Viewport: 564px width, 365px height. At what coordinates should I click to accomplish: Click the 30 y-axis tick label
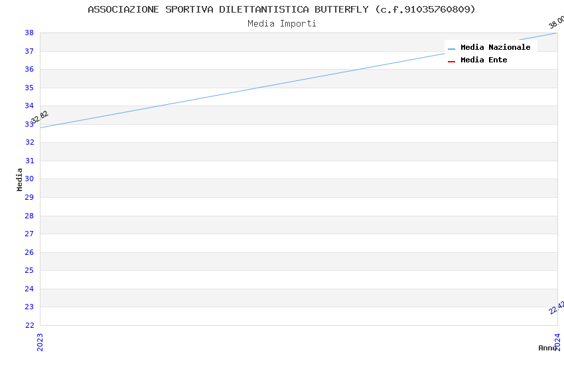[29, 179]
